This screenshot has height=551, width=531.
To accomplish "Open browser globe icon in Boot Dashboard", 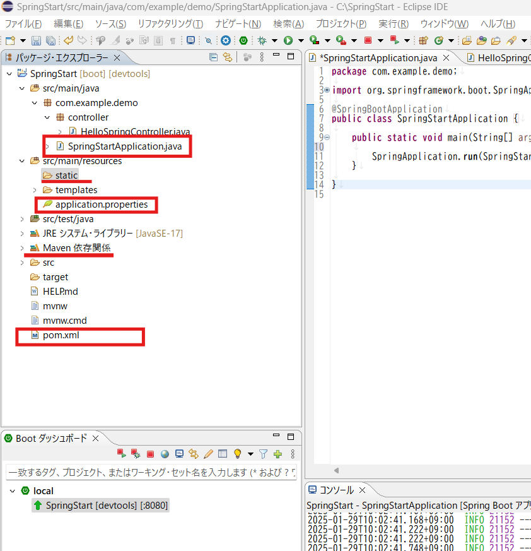I will [165, 454].
